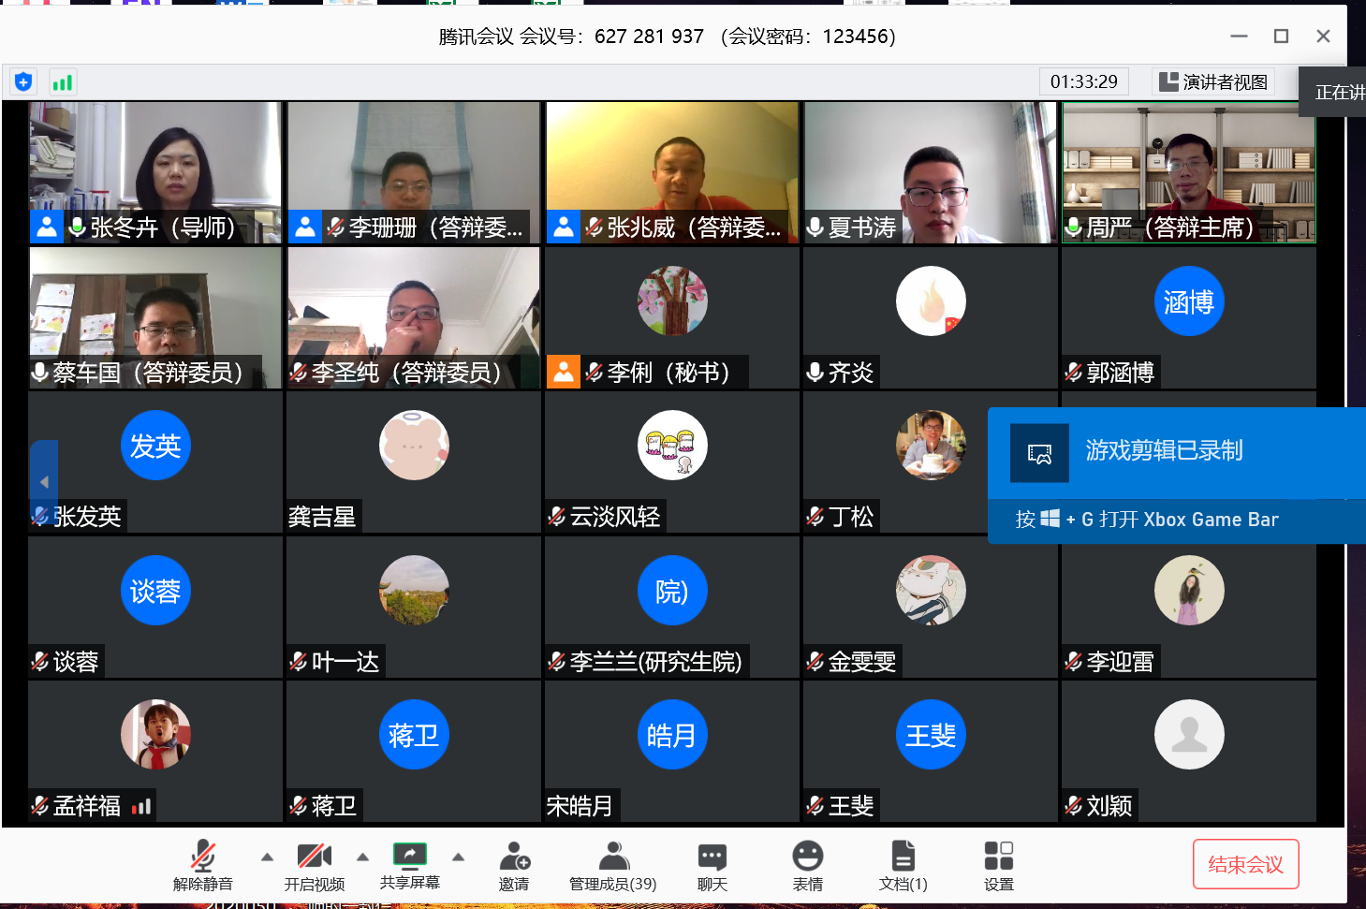Viewport: 1366px width, 909px height.
Task: Toggle Unmute microphone (解除静音)
Action: tap(202, 865)
